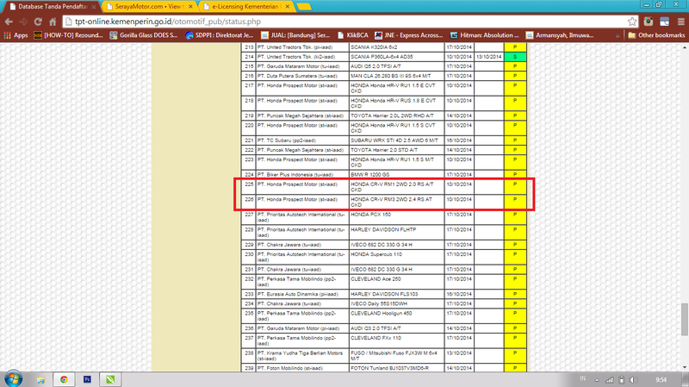This screenshot has height=387, width=689.
Task: Click the SCANIA P360LA-6x4 AD35 cell
Action: click(396, 57)
